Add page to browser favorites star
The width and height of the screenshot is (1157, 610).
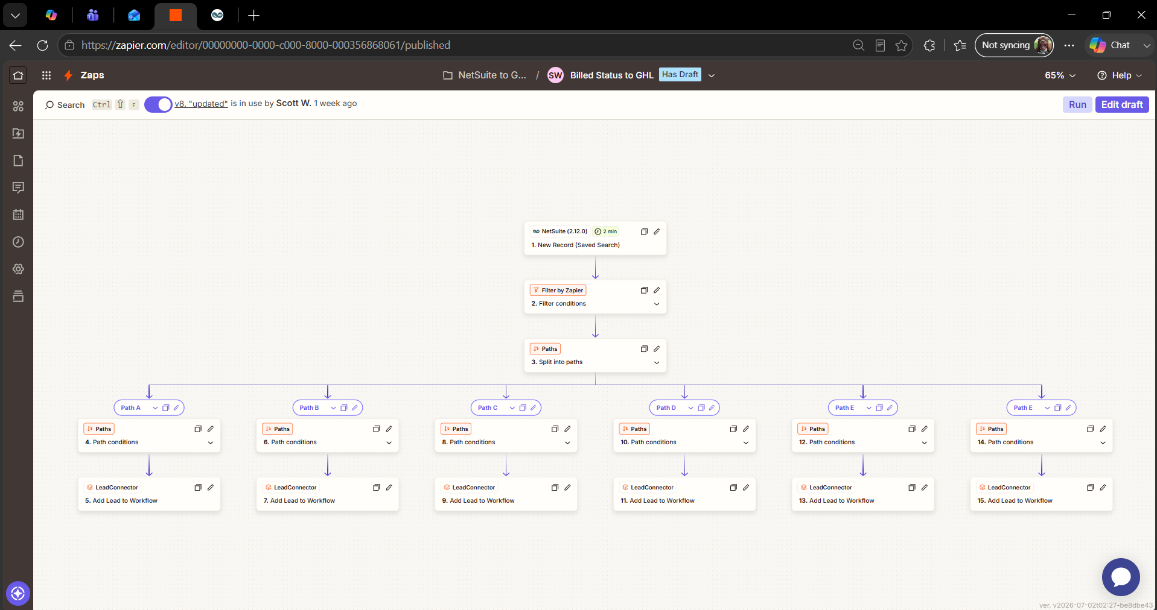[901, 45]
